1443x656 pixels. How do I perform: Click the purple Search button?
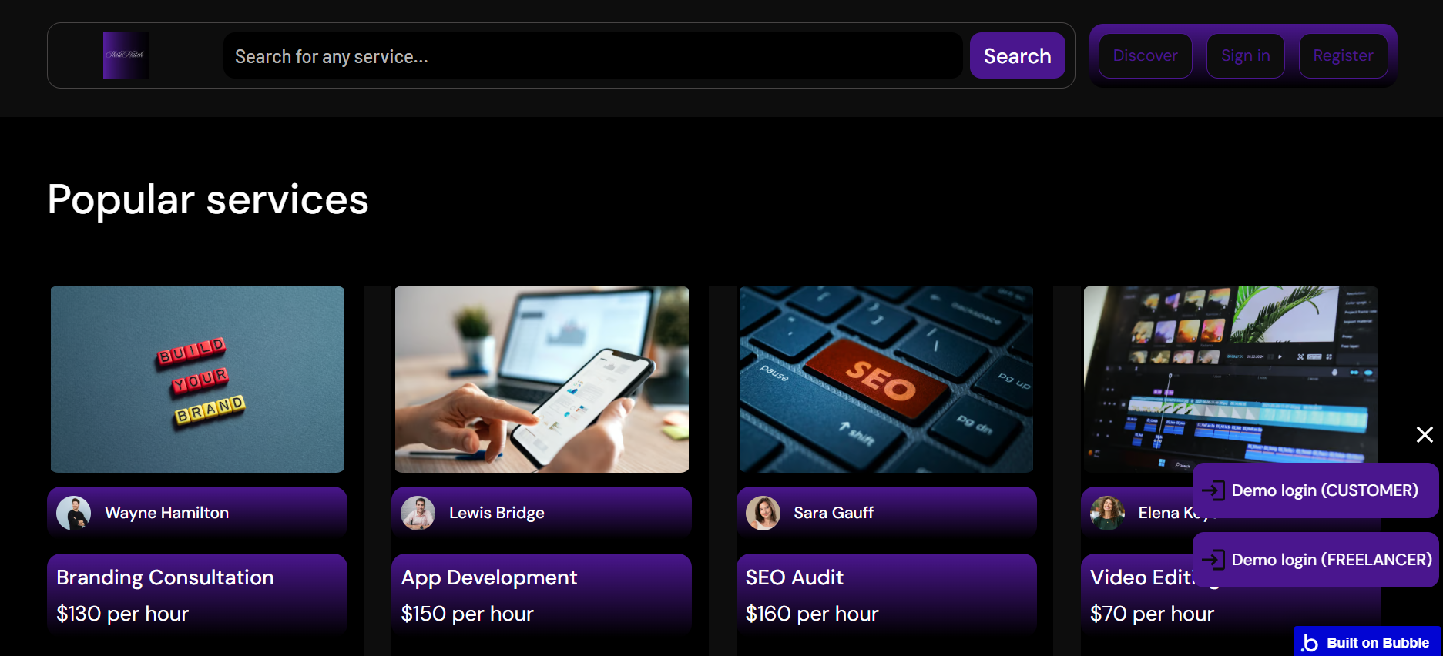click(1018, 55)
